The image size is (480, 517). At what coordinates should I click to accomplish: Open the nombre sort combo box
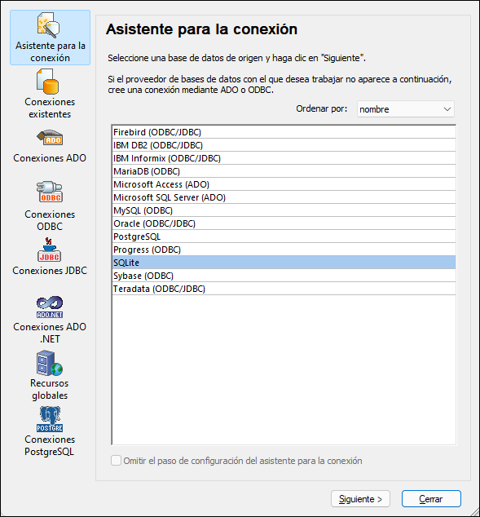[x=406, y=109]
